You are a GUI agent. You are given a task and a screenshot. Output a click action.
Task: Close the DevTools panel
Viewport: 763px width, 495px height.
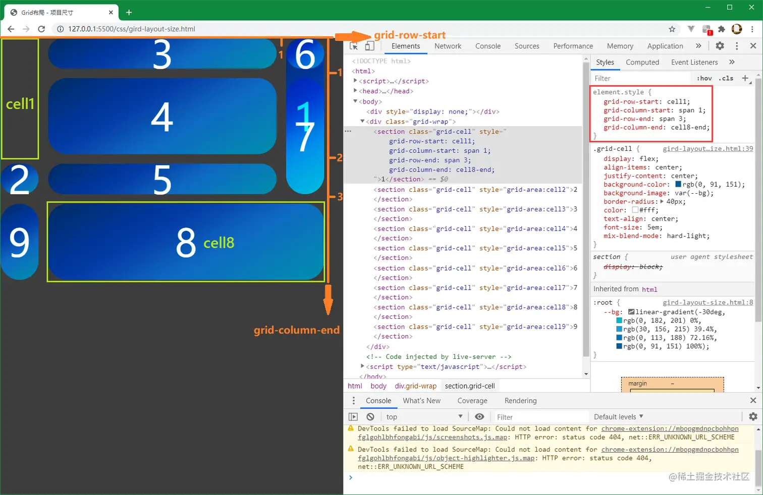pyautogui.click(x=753, y=46)
